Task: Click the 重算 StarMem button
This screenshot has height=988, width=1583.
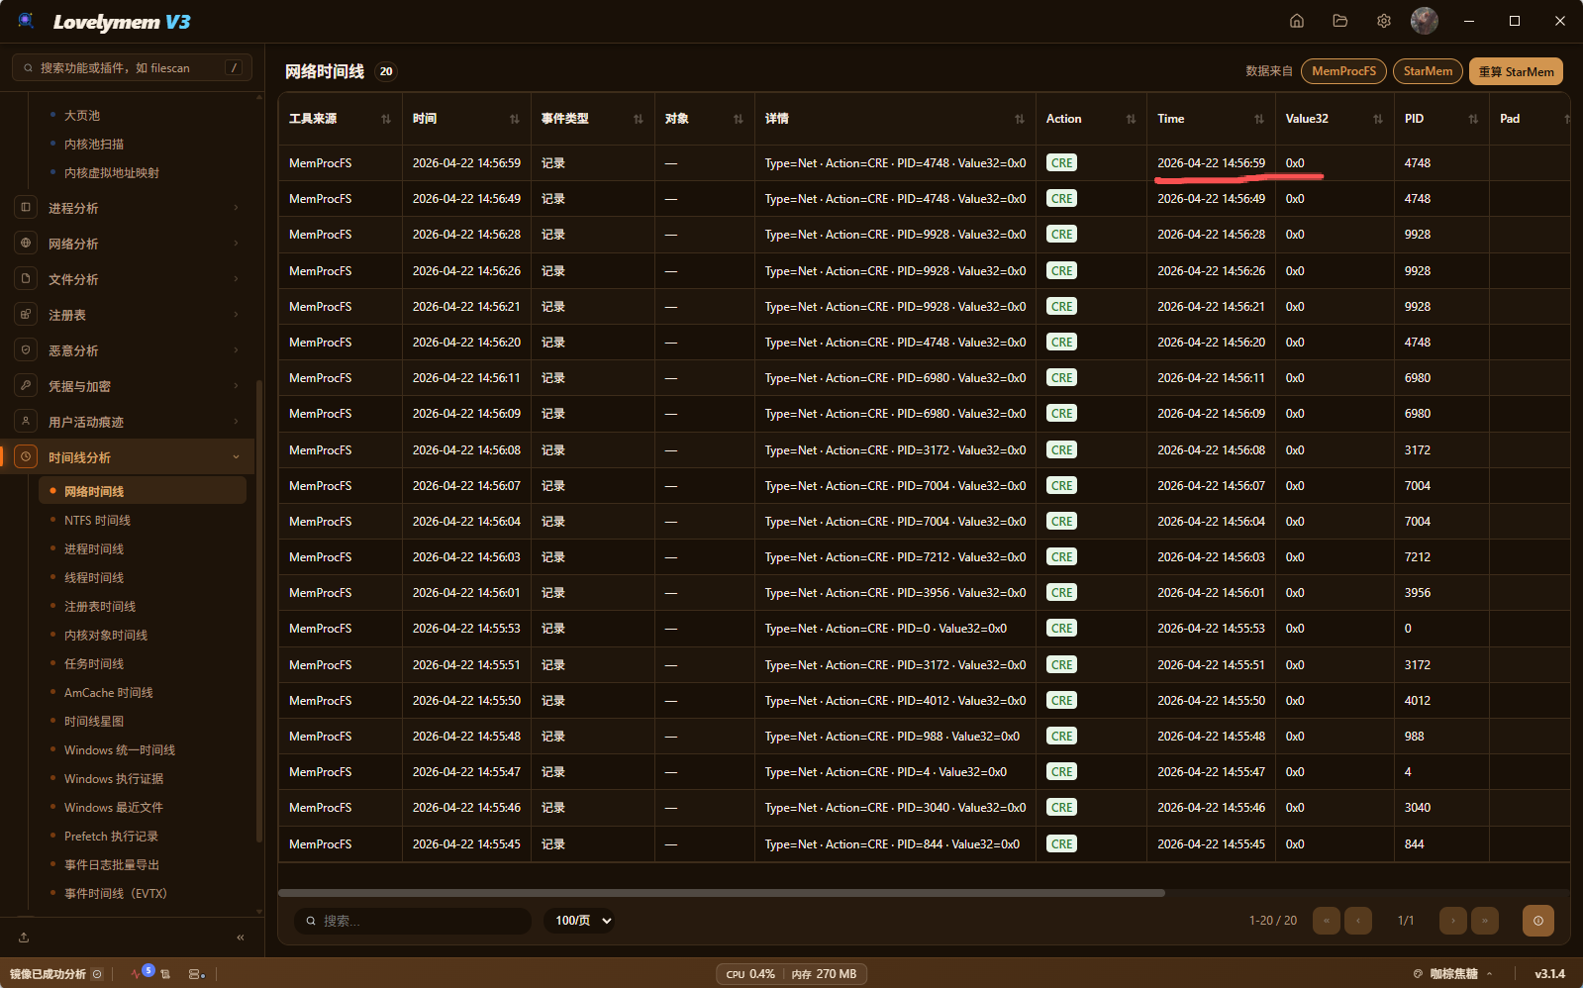Action: click(x=1516, y=71)
